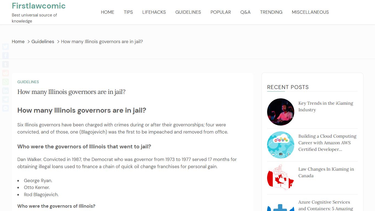Screen dimensions: 375x211
Task: Share the article on Tumblr
Action: tap(5, 64)
